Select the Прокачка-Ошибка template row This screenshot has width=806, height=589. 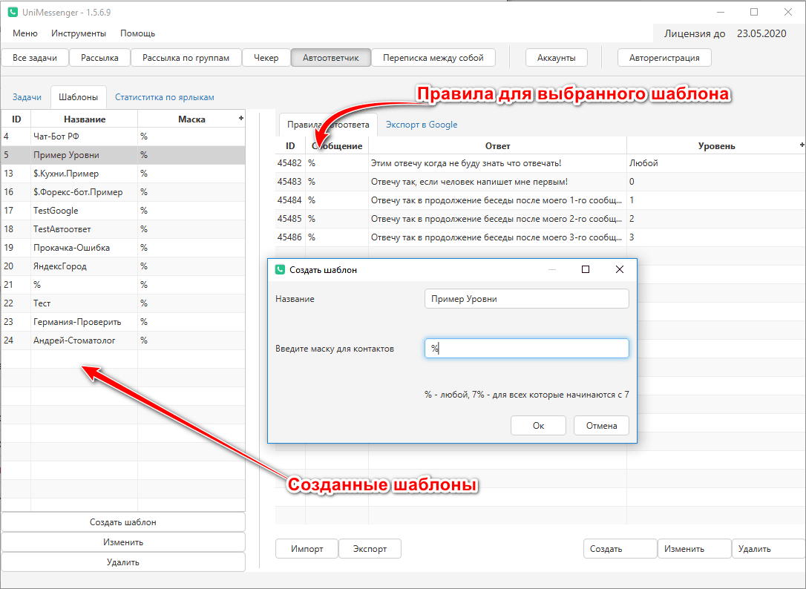[x=123, y=247]
